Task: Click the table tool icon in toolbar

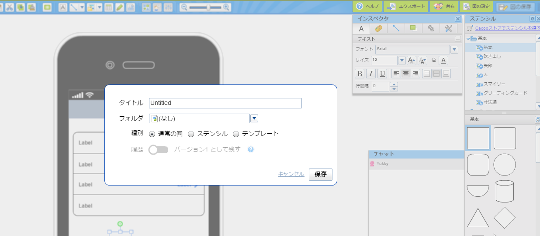Action: point(108,7)
